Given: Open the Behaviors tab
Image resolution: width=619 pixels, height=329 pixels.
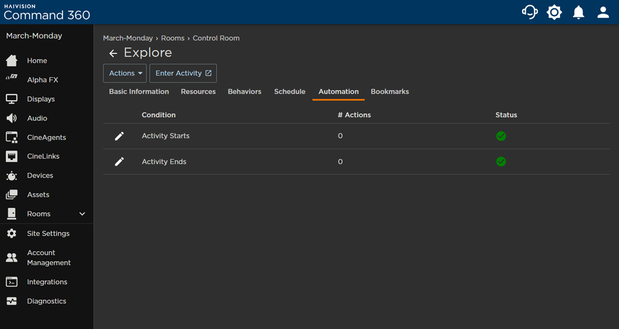Looking at the screenshot, I should (244, 92).
